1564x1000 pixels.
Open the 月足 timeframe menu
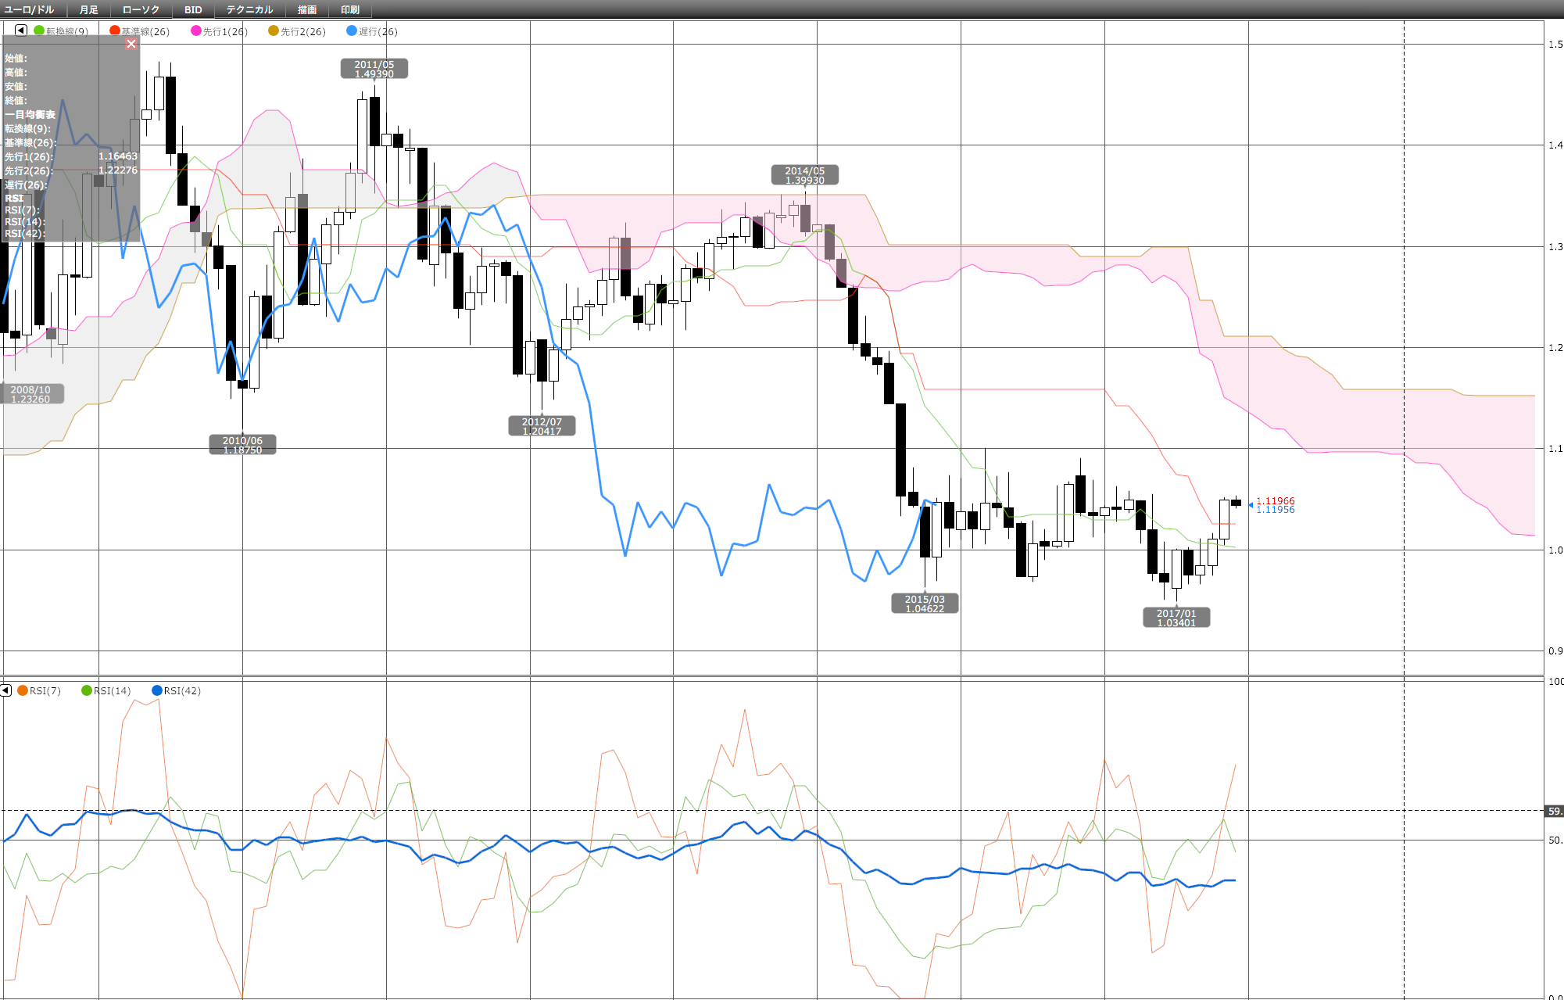coord(88,9)
